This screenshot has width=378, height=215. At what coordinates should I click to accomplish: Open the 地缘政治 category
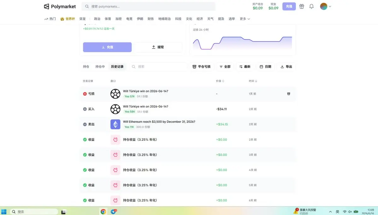pyautogui.click(x=165, y=19)
